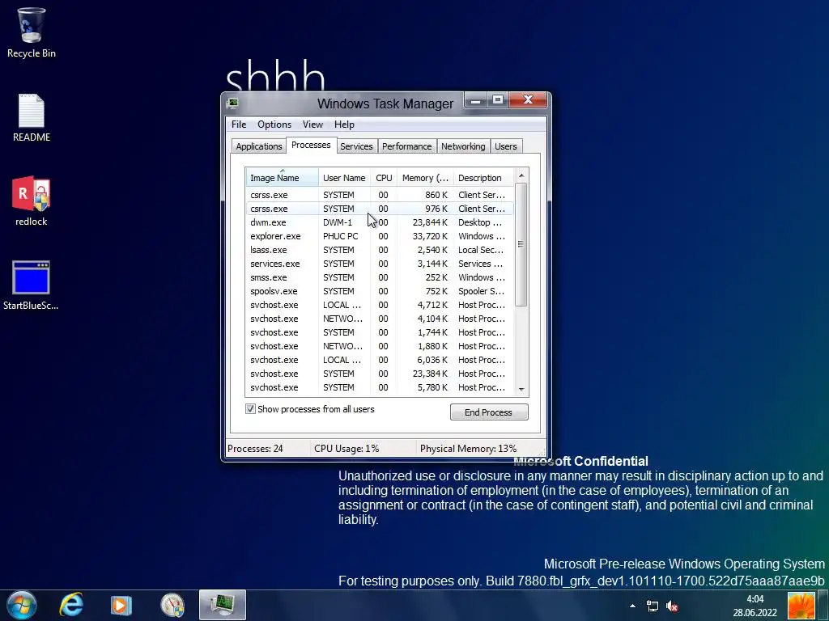Switch to the Services tab
Viewport: 829px width, 621px height.
point(356,146)
